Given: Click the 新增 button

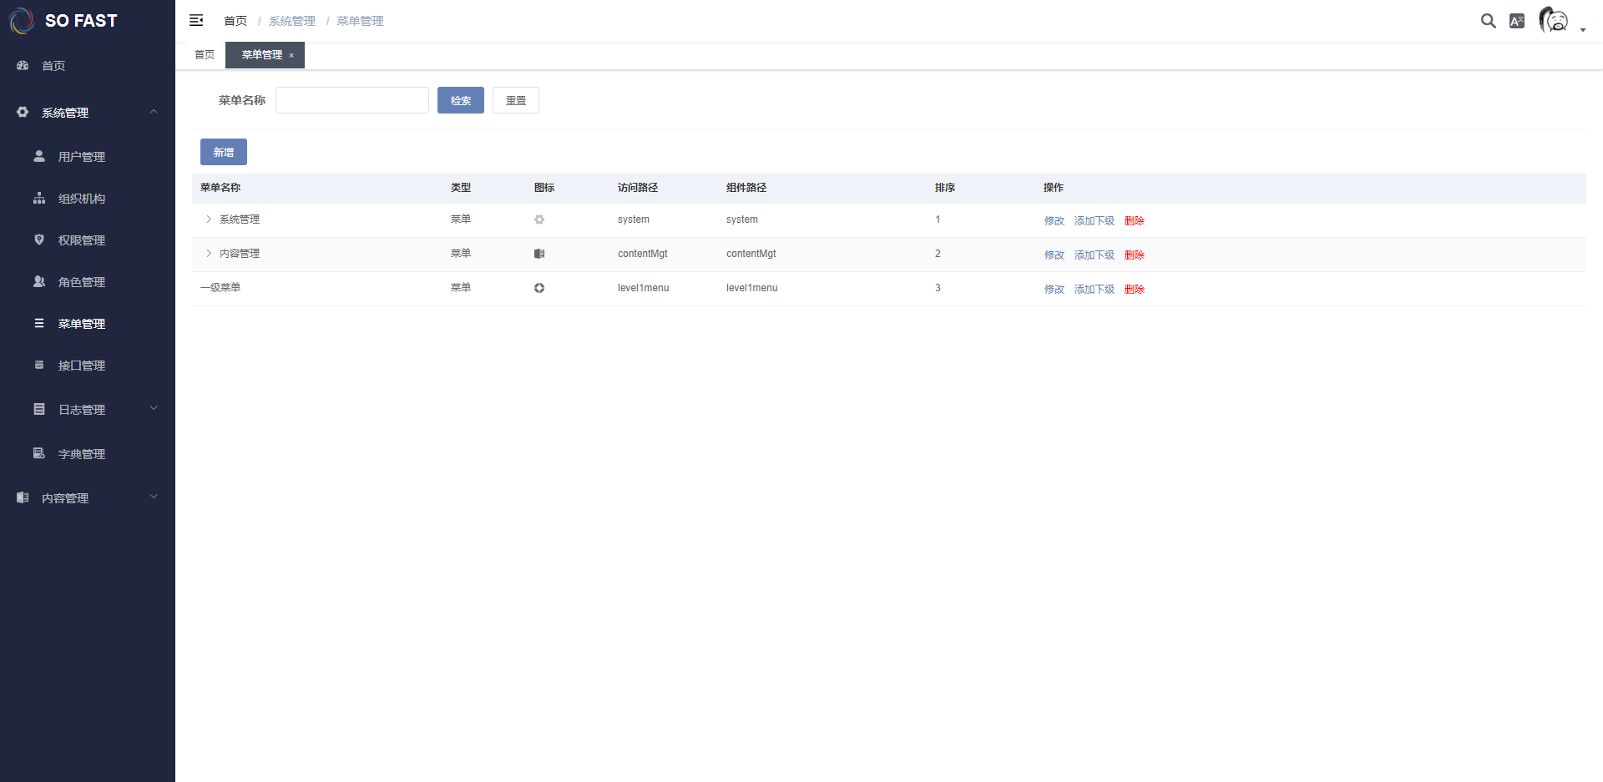Looking at the screenshot, I should [x=223, y=152].
